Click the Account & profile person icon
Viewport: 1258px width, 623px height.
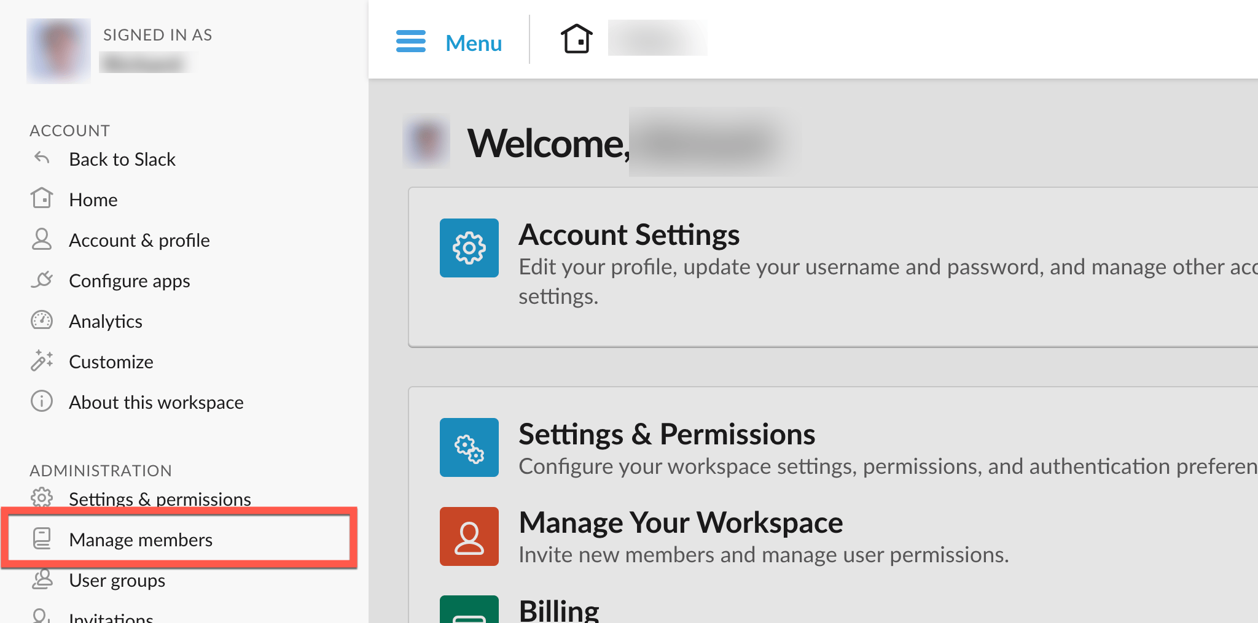coord(42,239)
